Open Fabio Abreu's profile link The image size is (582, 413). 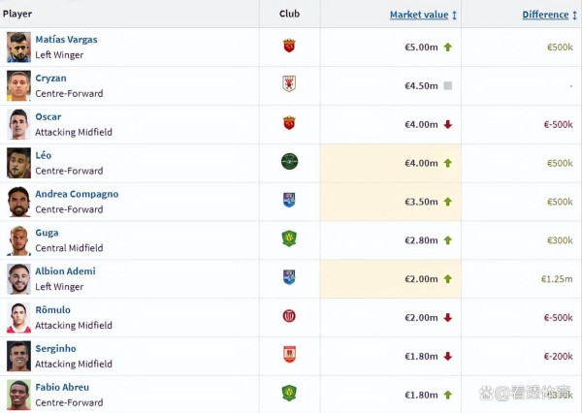(x=62, y=387)
